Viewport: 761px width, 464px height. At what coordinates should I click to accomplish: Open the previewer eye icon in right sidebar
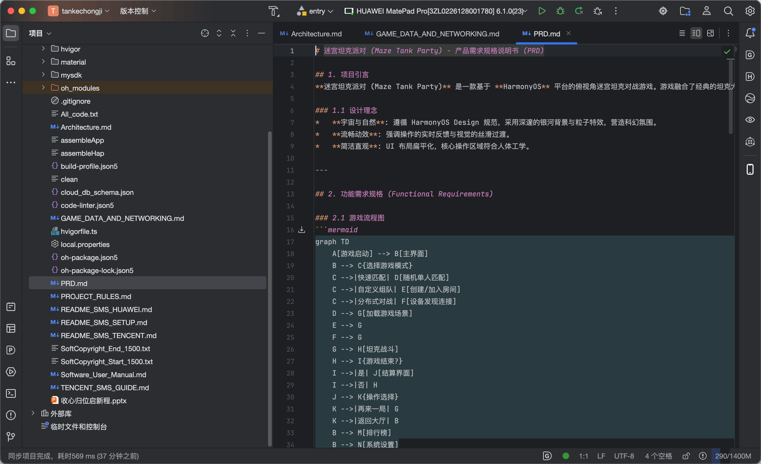(x=750, y=120)
